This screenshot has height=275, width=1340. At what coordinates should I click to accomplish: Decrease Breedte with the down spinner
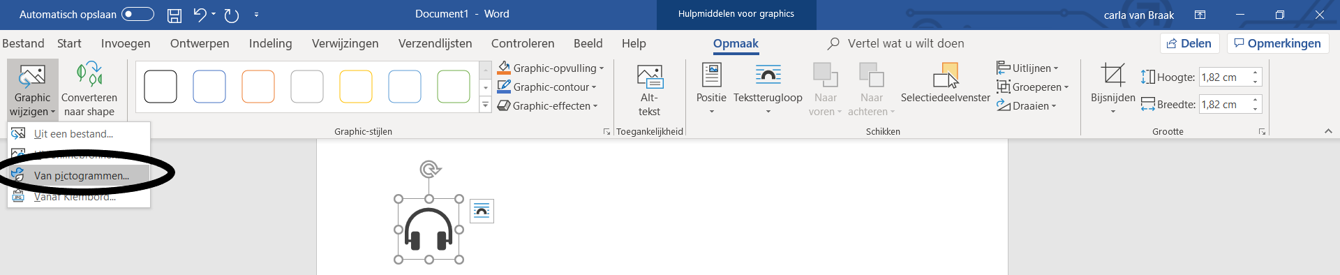[1255, 109]
